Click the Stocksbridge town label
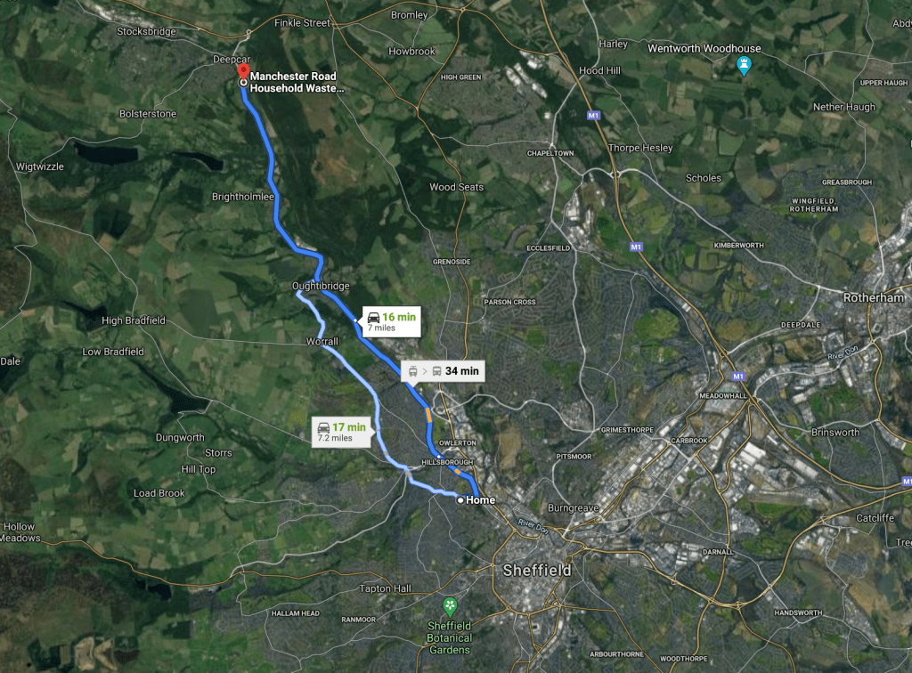This screenshot has width=912, height=673. point(147,31)
